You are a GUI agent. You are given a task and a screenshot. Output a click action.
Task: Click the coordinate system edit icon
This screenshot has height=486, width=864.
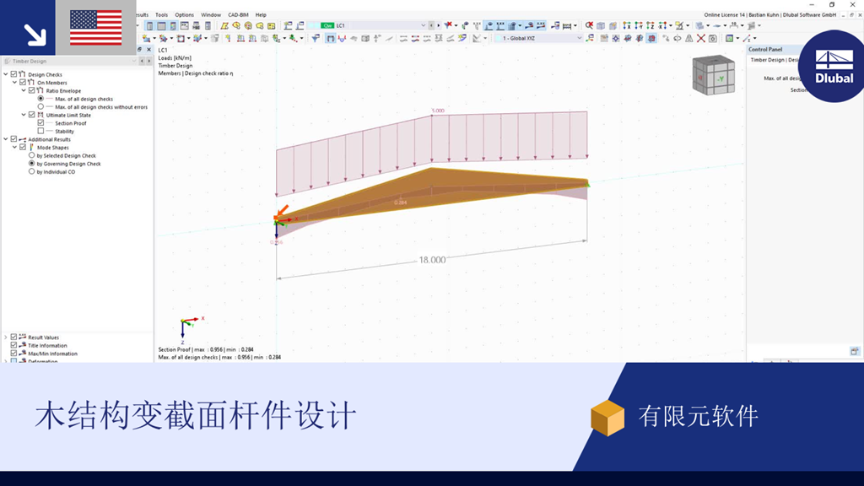point(590,38)
